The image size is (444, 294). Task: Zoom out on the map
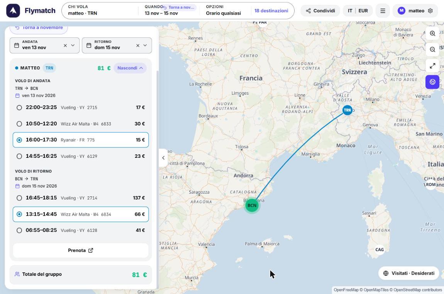432,49
